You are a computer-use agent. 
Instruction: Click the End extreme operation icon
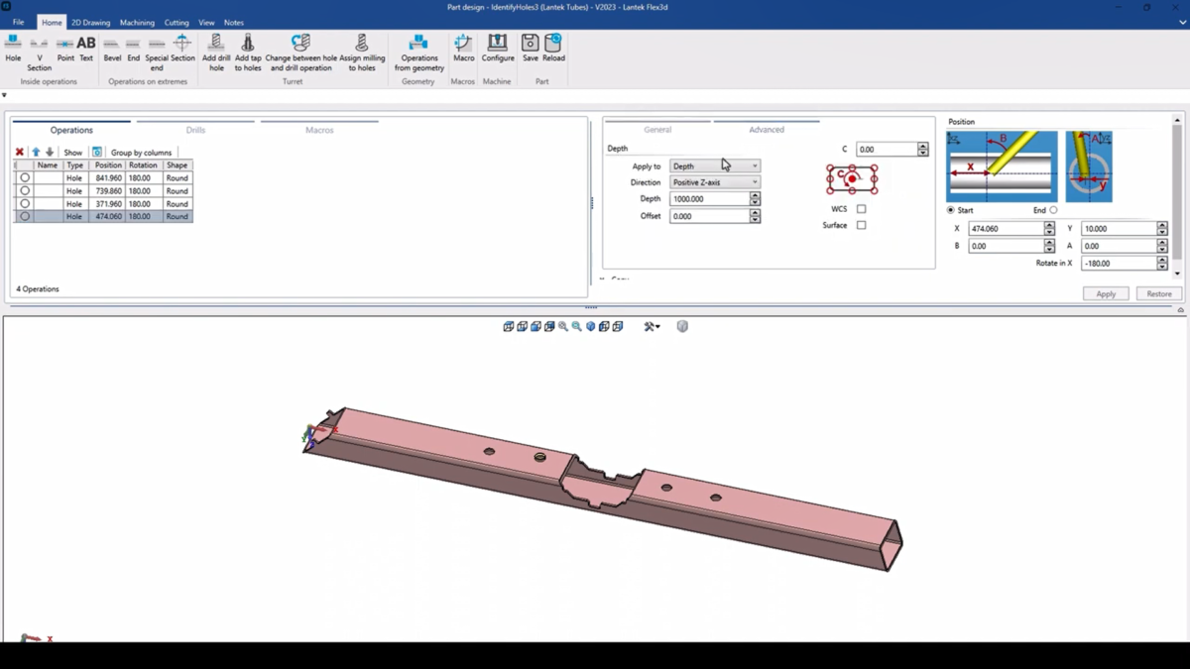[x=133, y=50]
